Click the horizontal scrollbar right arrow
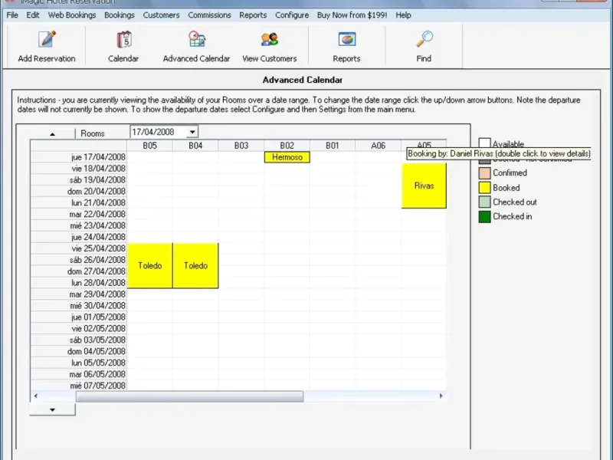Viewport: 613px width, 460px height. click(441, 396)
